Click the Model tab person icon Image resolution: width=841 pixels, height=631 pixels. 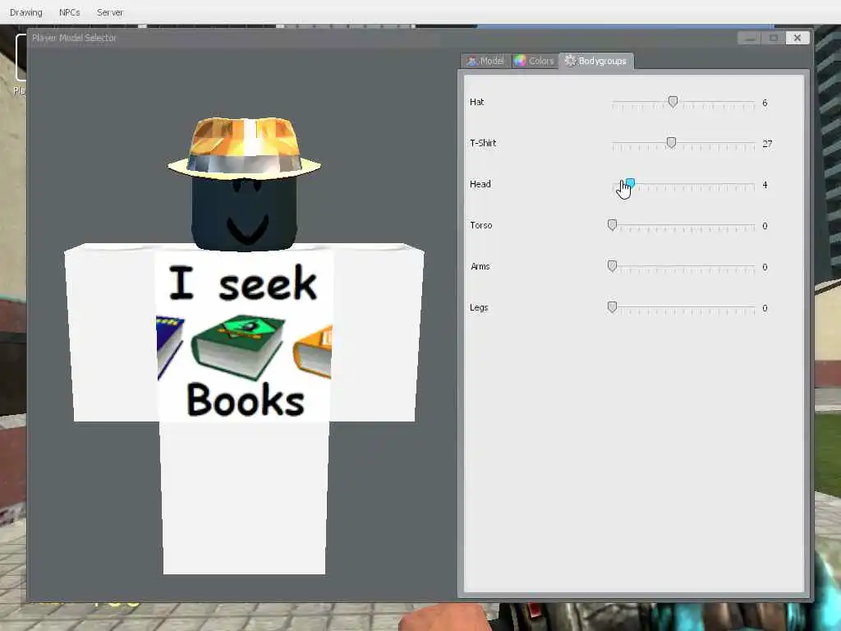(471, 61)
